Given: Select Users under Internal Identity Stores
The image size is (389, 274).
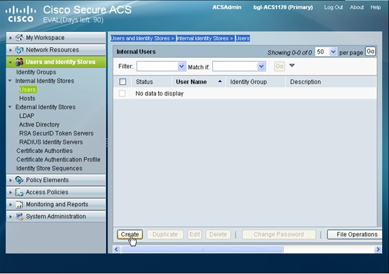Looking at the screenshot, I should [27, 89].
